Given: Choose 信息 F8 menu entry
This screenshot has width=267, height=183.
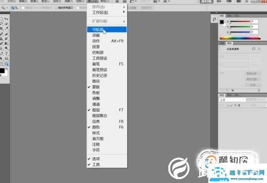Looking at the screenshot, I should 107,121.
